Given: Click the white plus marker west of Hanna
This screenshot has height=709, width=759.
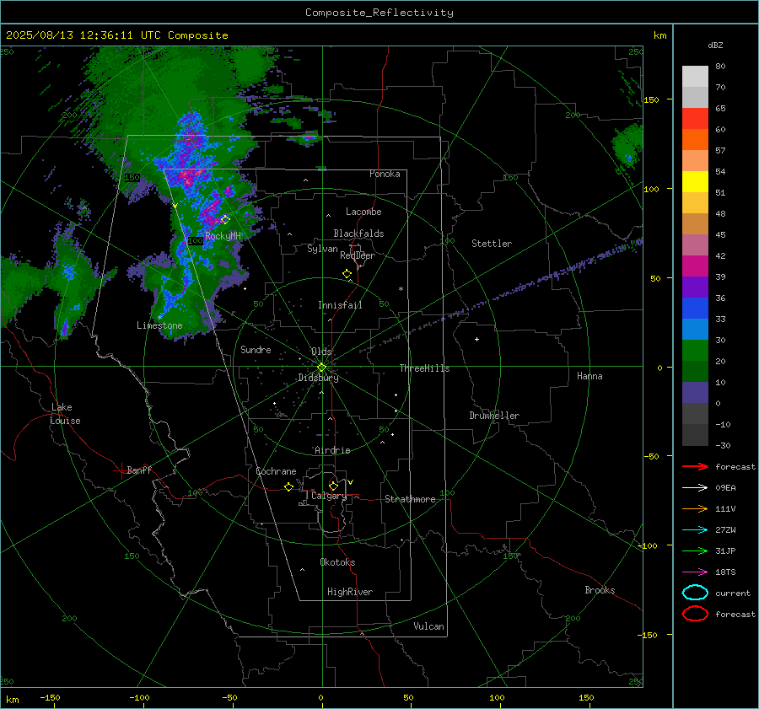Looking at the screenshot, I should pos(476,339).
